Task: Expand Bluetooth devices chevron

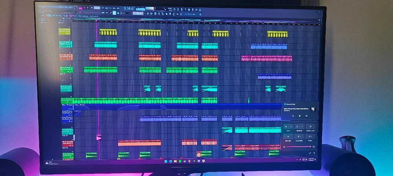Action: (x=302, y=126)
